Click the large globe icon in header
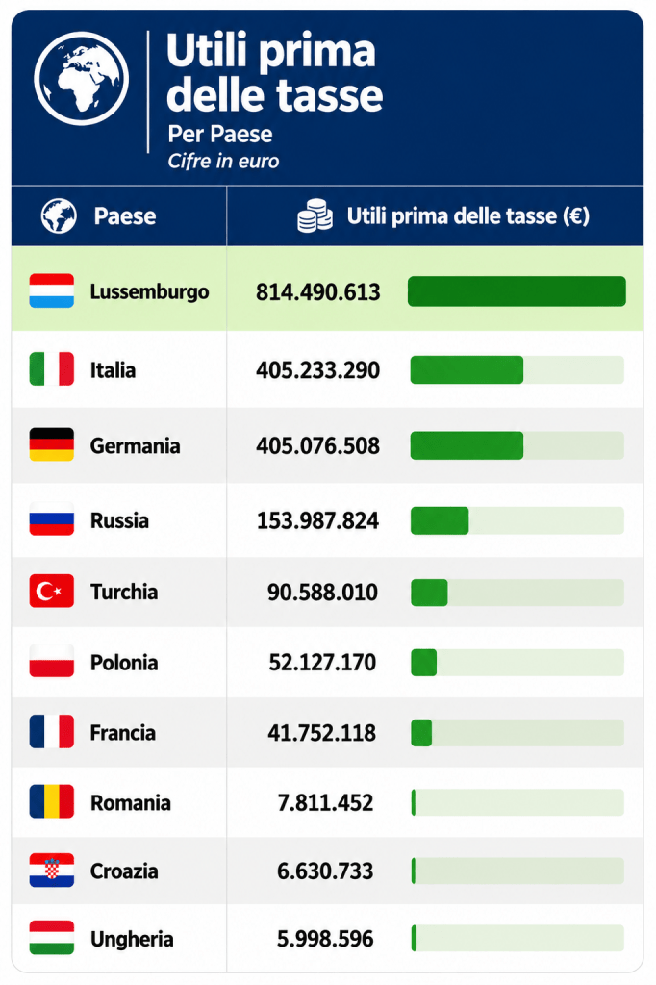This screenshot has height=985, width=656. (81, 79)
